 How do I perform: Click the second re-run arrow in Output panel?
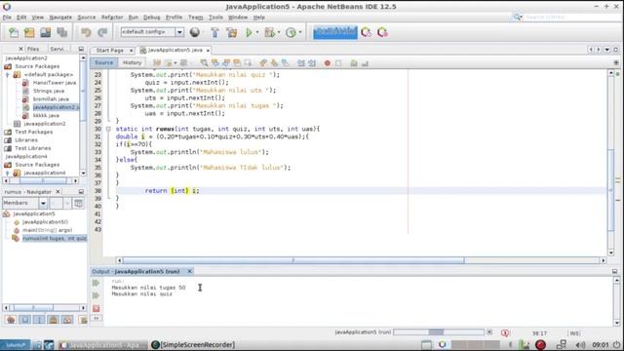96,295
